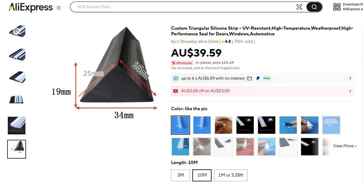Image resolution: width=363 pixels, height=188 pixels.
Task: Select the 10M length option
Action: click(202, 175)
